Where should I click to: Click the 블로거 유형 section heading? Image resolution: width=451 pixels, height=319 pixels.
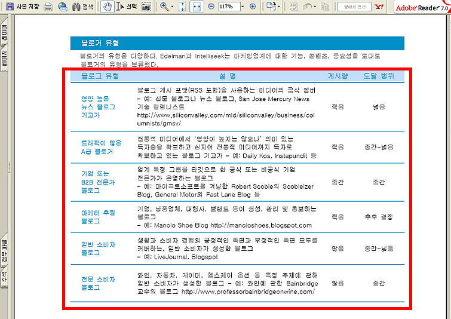click(100, 43)
